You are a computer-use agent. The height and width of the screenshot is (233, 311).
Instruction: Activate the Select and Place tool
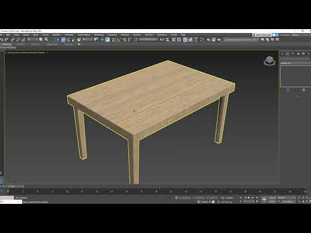[x=79, y=39]
